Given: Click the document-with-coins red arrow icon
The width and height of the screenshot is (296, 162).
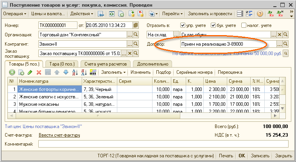Looking at the screenshot, I should tap(140, 14).
